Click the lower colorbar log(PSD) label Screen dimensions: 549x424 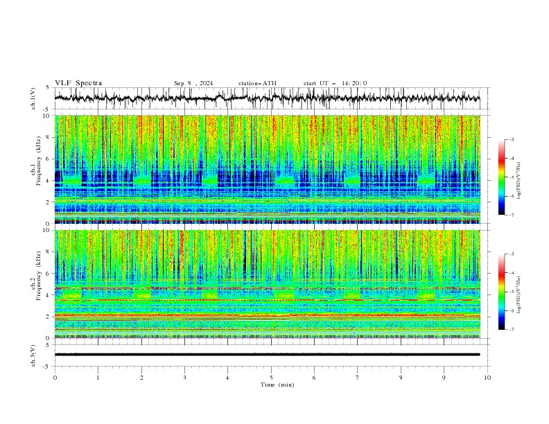click(518, 295)
